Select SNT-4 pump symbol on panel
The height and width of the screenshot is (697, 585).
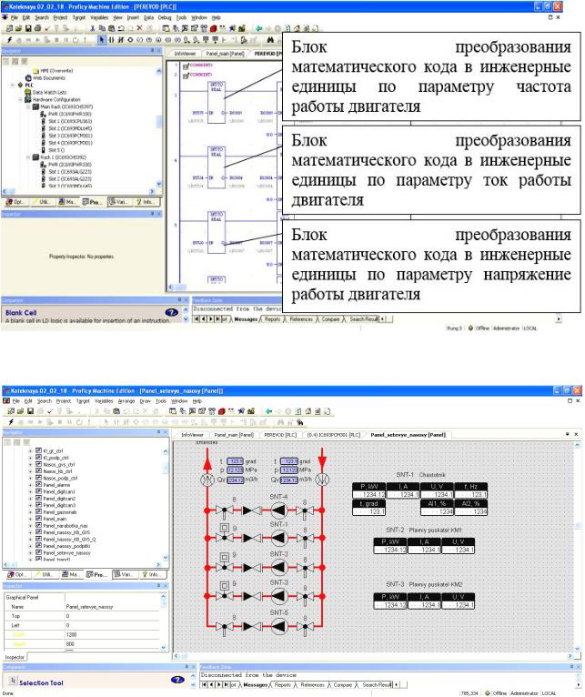(278, 510)
